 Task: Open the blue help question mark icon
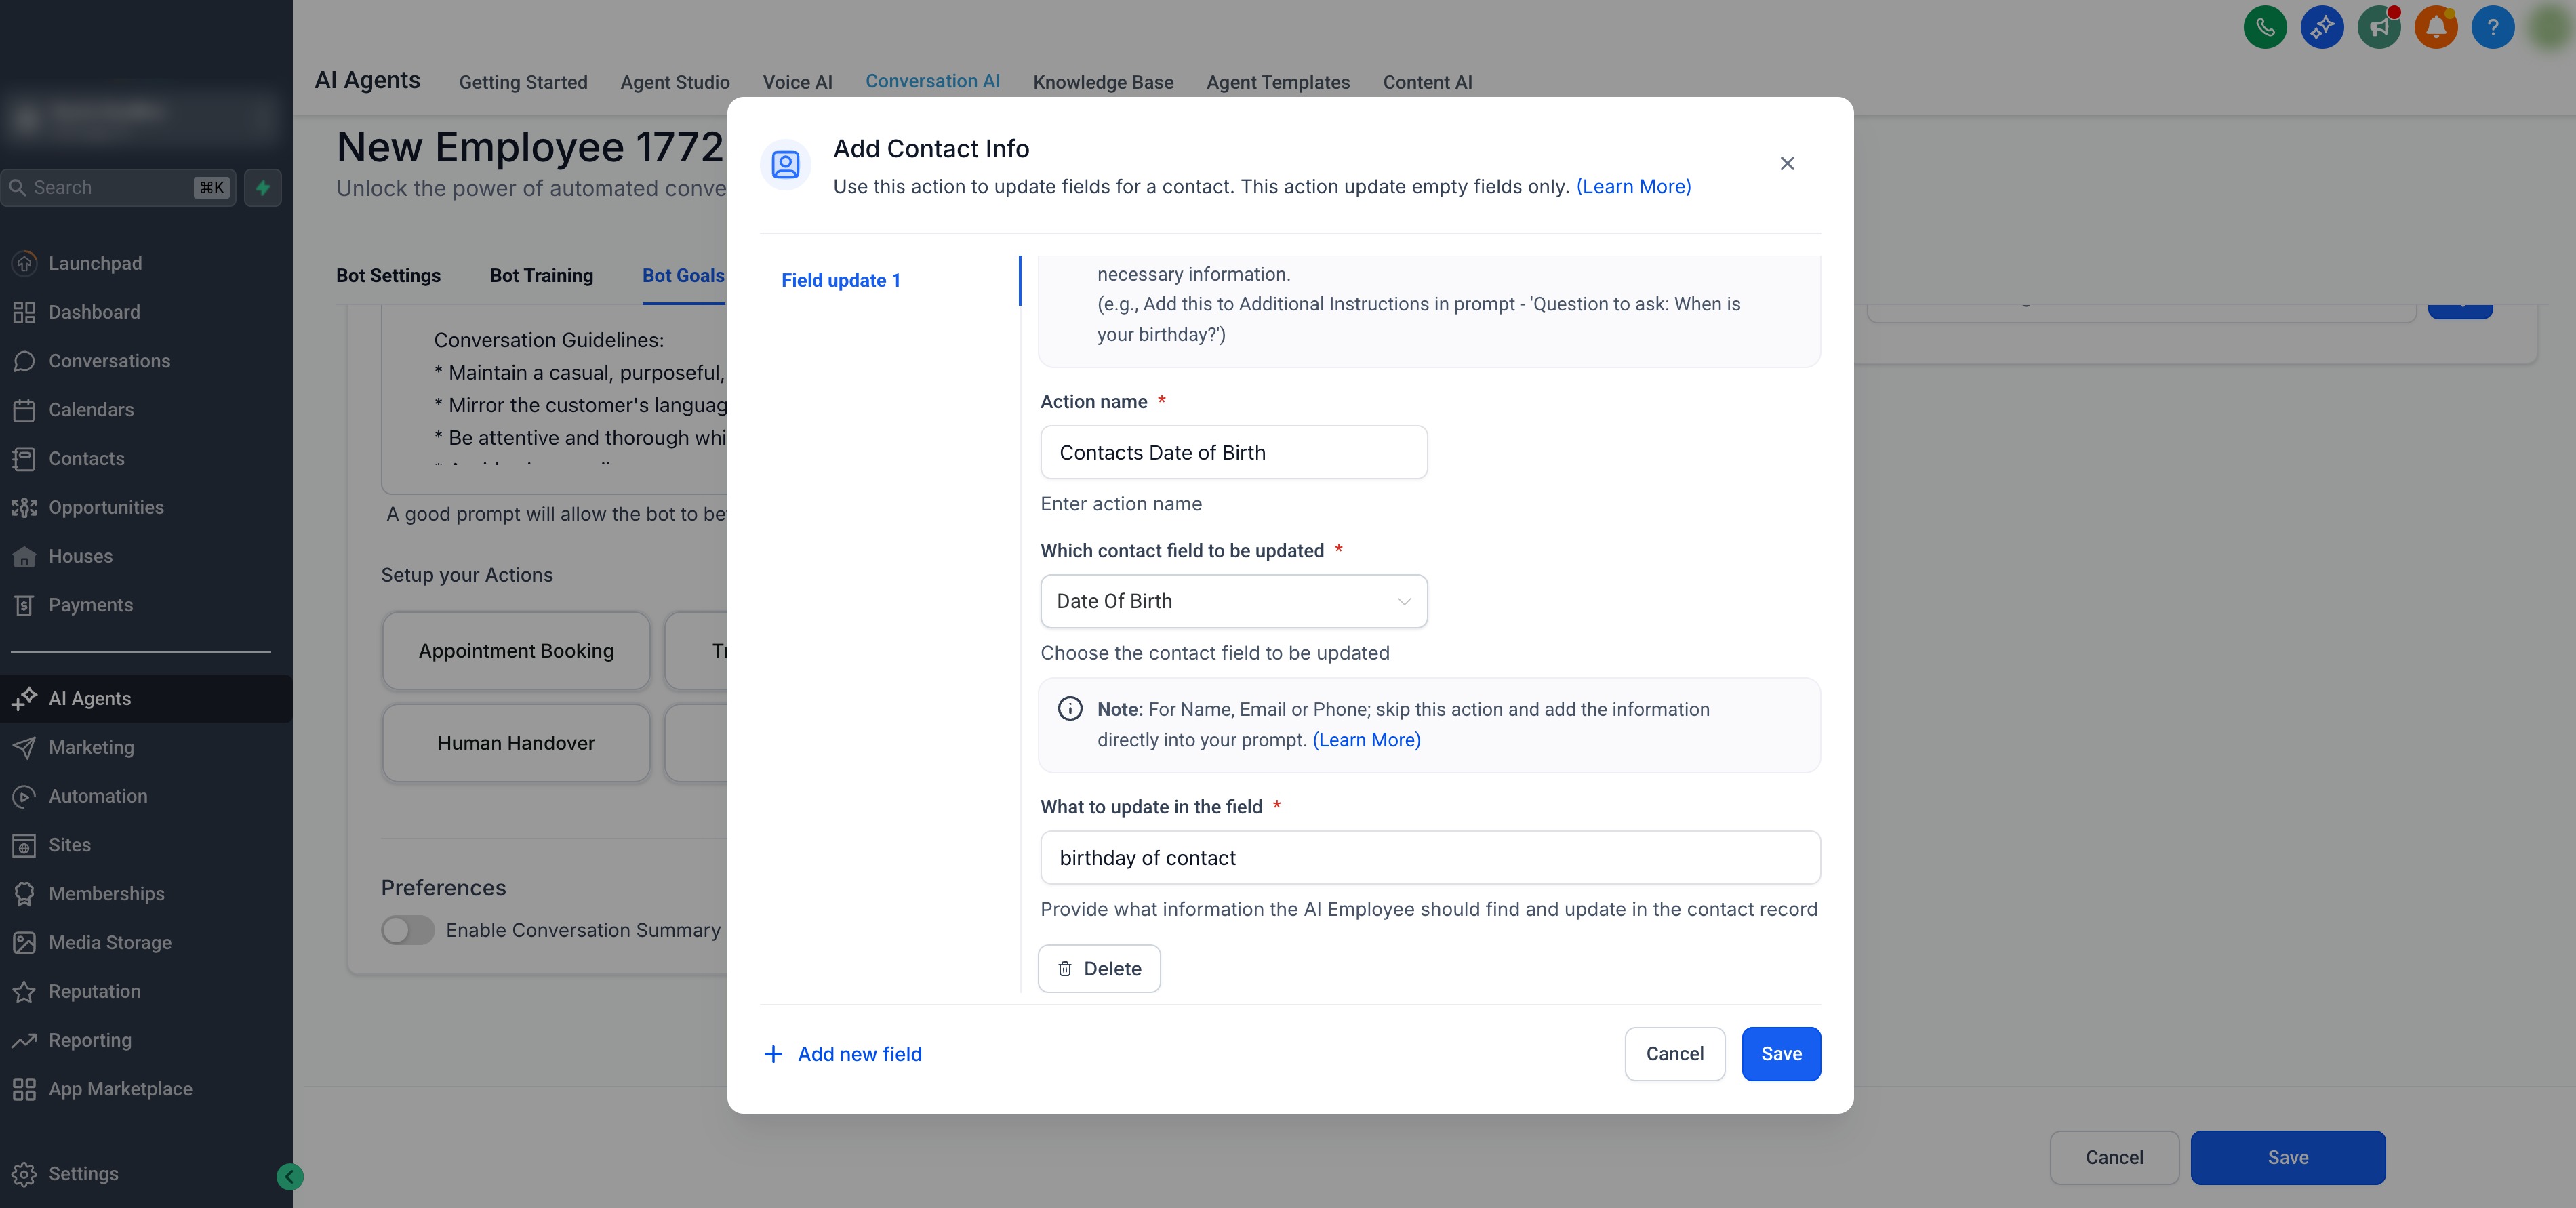(x=2492, y=27)
